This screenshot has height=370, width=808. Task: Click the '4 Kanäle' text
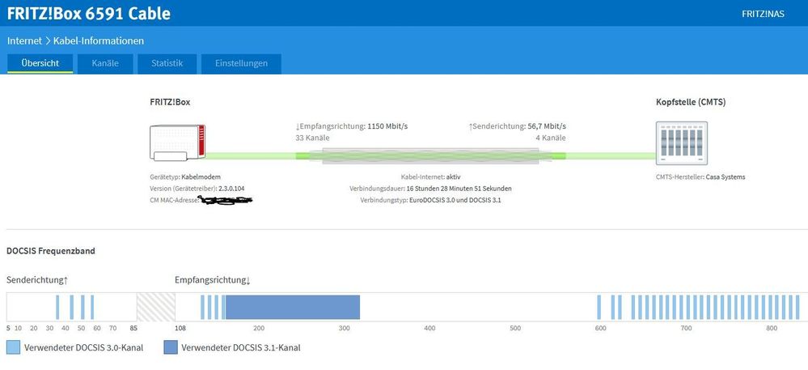pos(551,138)
